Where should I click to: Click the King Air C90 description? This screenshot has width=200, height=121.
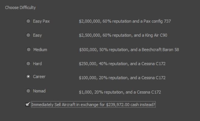(x=123, y=35)
